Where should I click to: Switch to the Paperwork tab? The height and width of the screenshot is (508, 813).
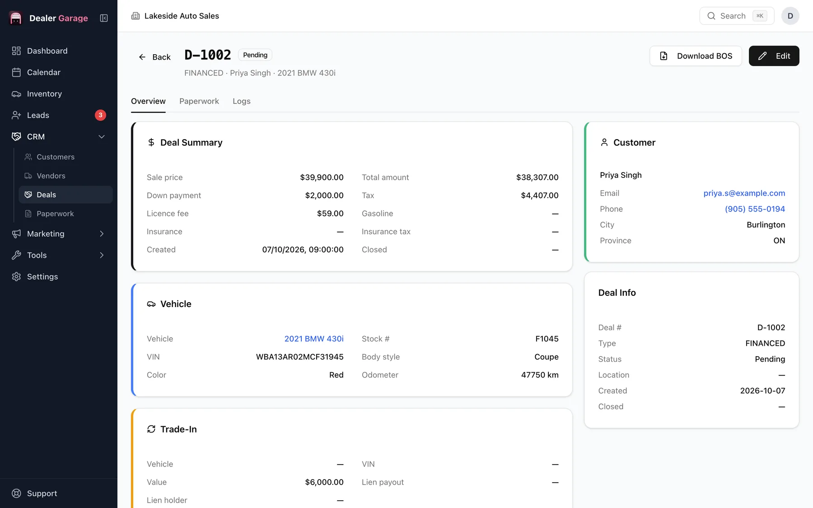pos(199,101)
